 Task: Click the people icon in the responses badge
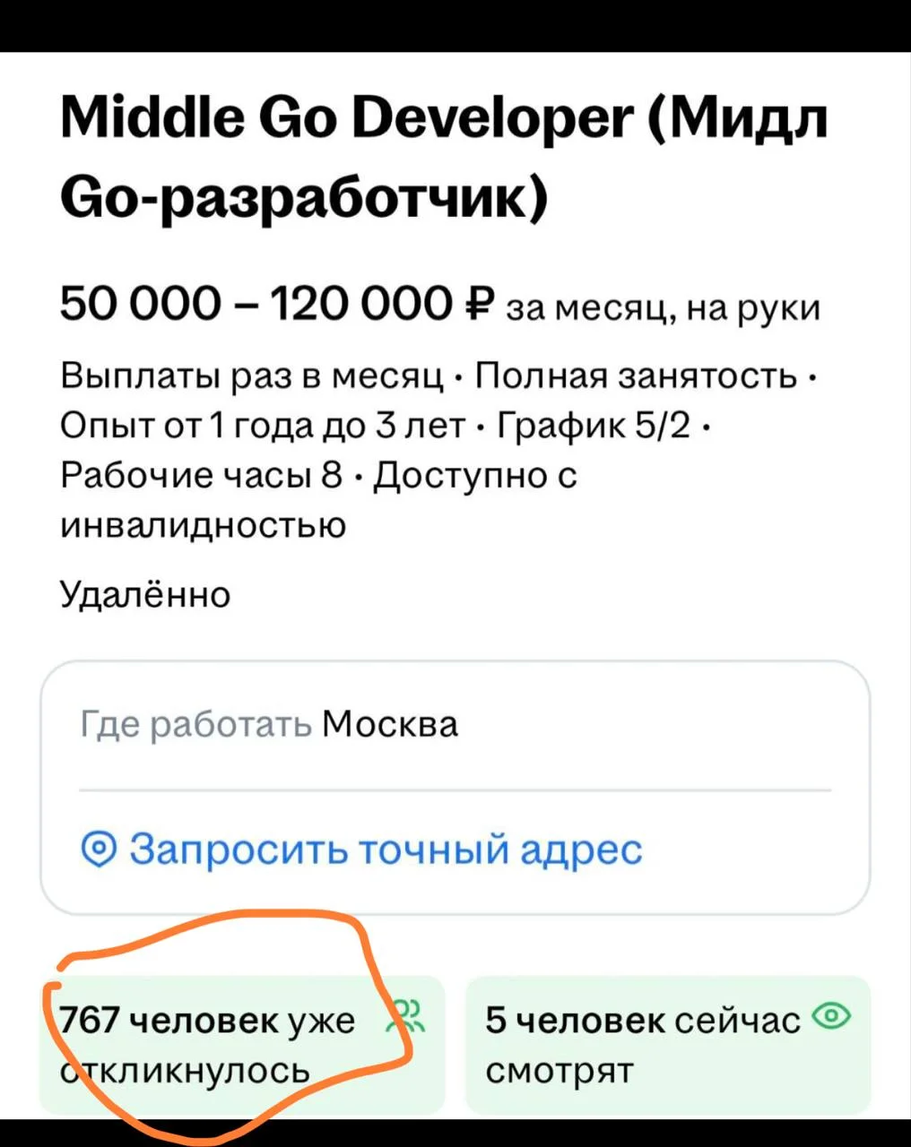[409, 1017]
